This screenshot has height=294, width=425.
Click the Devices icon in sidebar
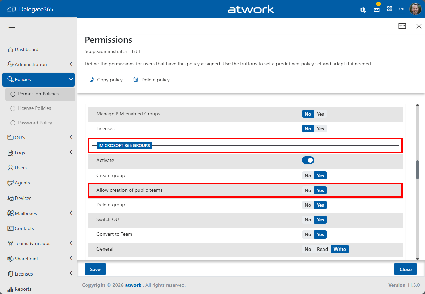coord(10,198)
